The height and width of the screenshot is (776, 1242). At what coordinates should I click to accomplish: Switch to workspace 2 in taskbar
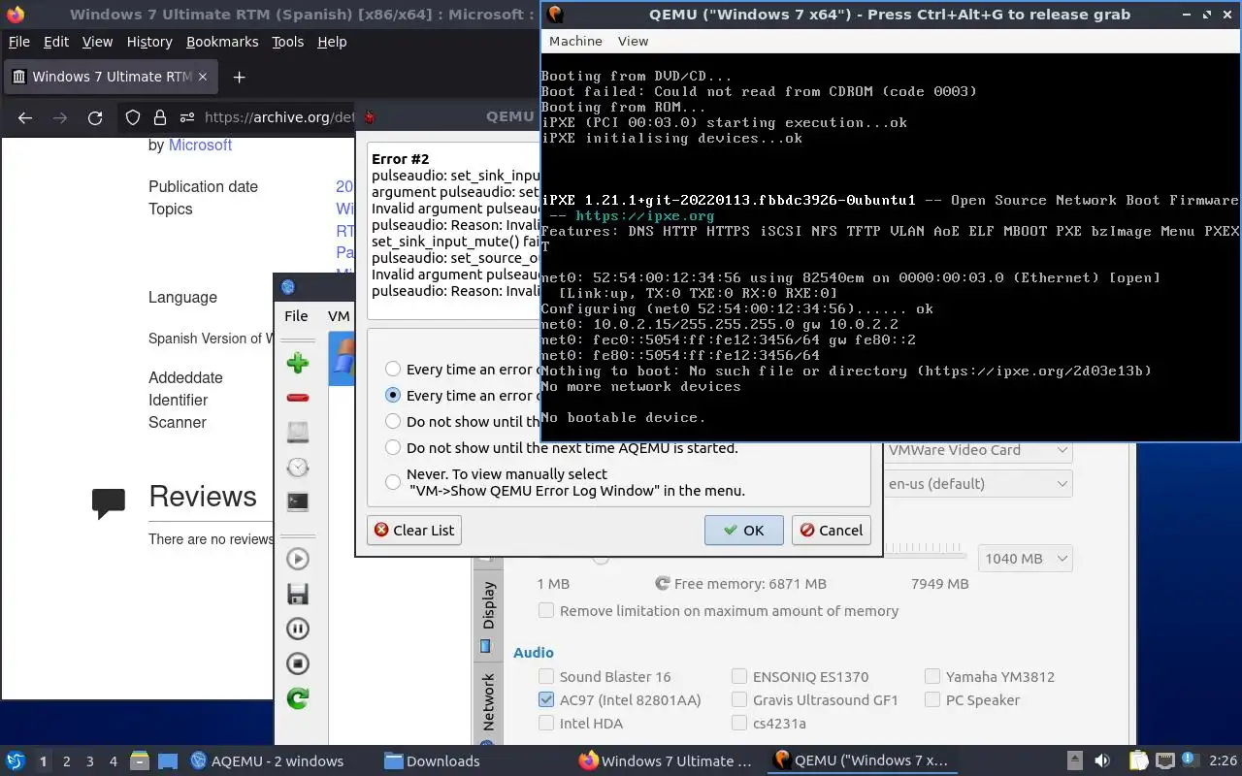pyautogui.click(x=66, y=761)
